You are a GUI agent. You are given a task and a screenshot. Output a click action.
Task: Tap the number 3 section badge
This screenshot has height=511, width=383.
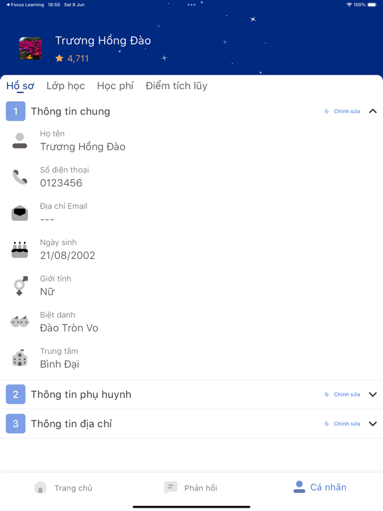[x=16, y=424]
